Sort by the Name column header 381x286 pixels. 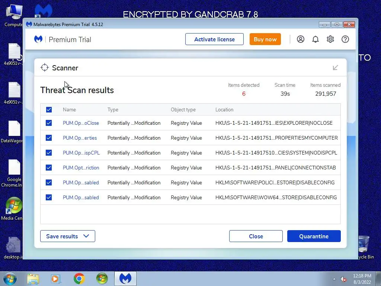click(69, 110)
